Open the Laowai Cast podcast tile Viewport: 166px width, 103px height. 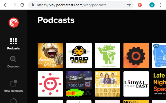coord(136,84)
